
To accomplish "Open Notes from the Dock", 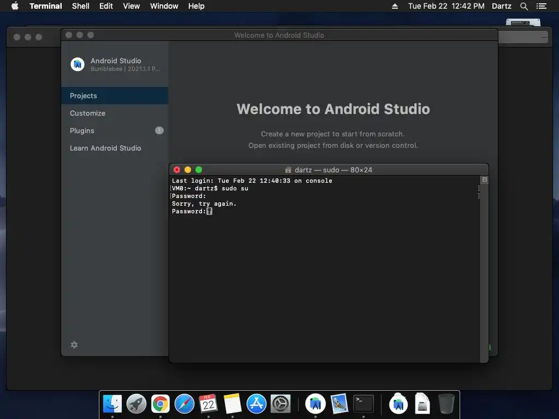I will (233, 404).
